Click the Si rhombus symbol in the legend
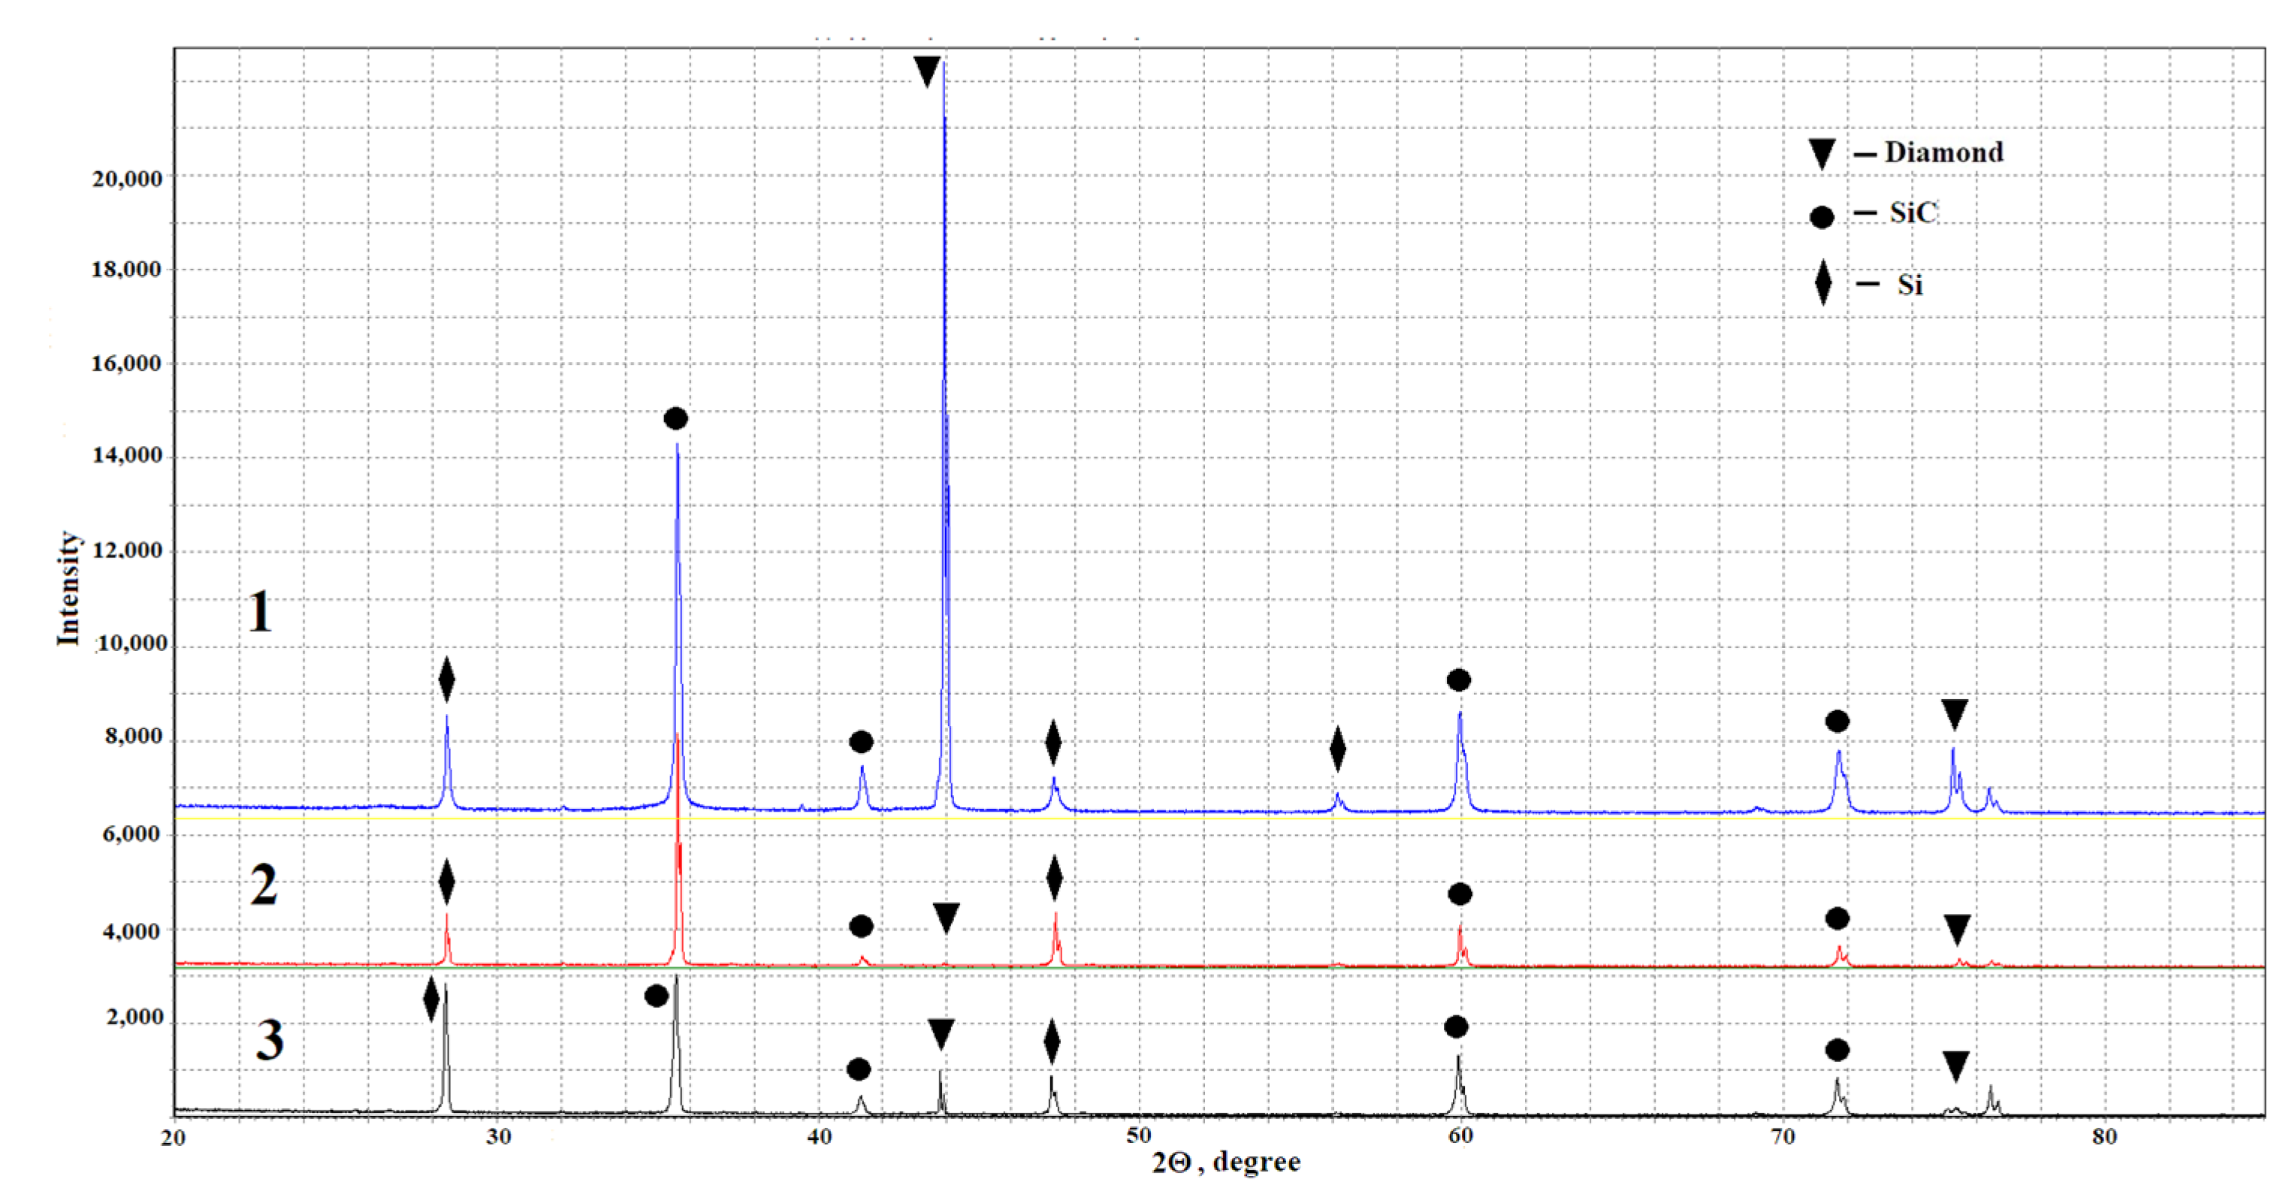This screenshot has width=2286, height=1194. pos(1822,283)
